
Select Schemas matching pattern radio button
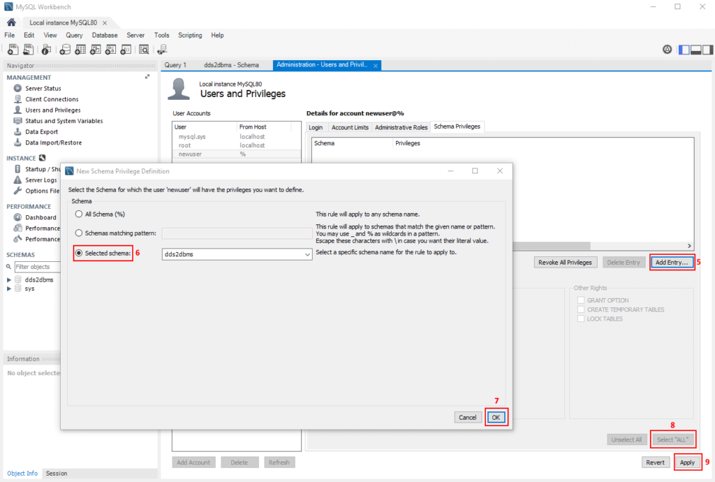tap(79, 233)
